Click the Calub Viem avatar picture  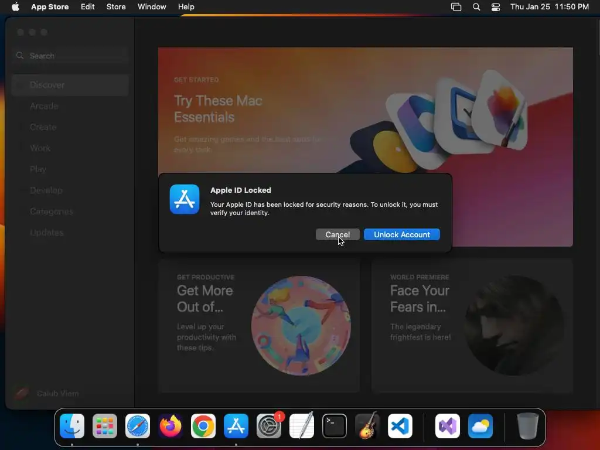tap(22, 393)
